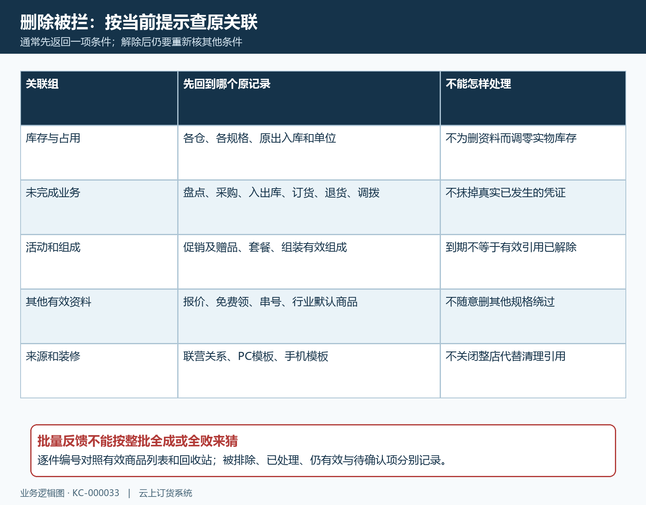Screen dimensions: 646x505
Task: Click the cell 到期不等于有效引用已解除
Action: click(533, 262)
